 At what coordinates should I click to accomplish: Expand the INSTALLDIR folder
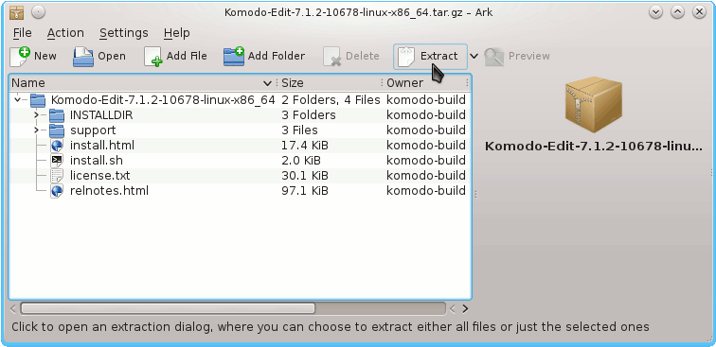pos(37,115)
